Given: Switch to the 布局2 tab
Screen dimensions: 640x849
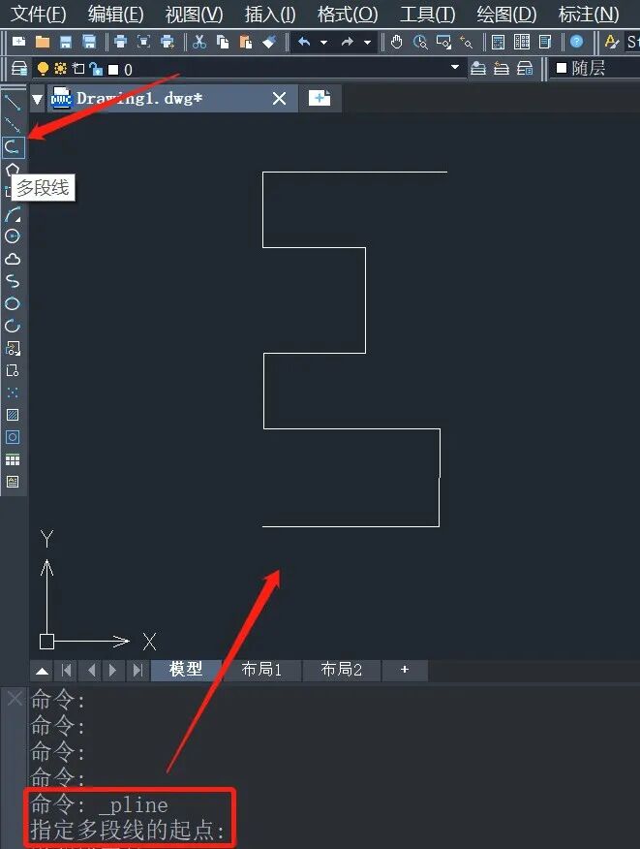Looking at the screenshot, I should click(x=342, y=670).
